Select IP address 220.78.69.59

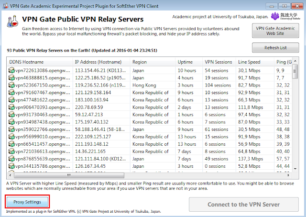tap(89, 108)
